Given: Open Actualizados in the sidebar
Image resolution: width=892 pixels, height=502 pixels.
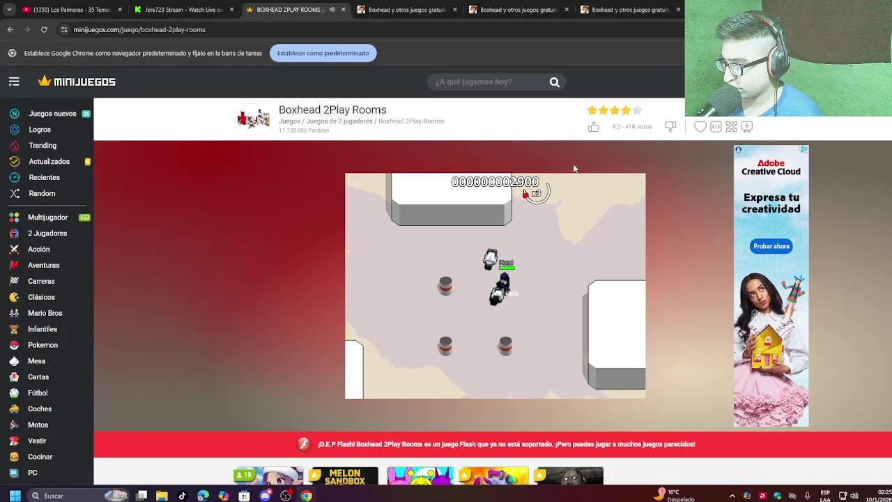Looking at the screenshot, I should pos(49,162).
